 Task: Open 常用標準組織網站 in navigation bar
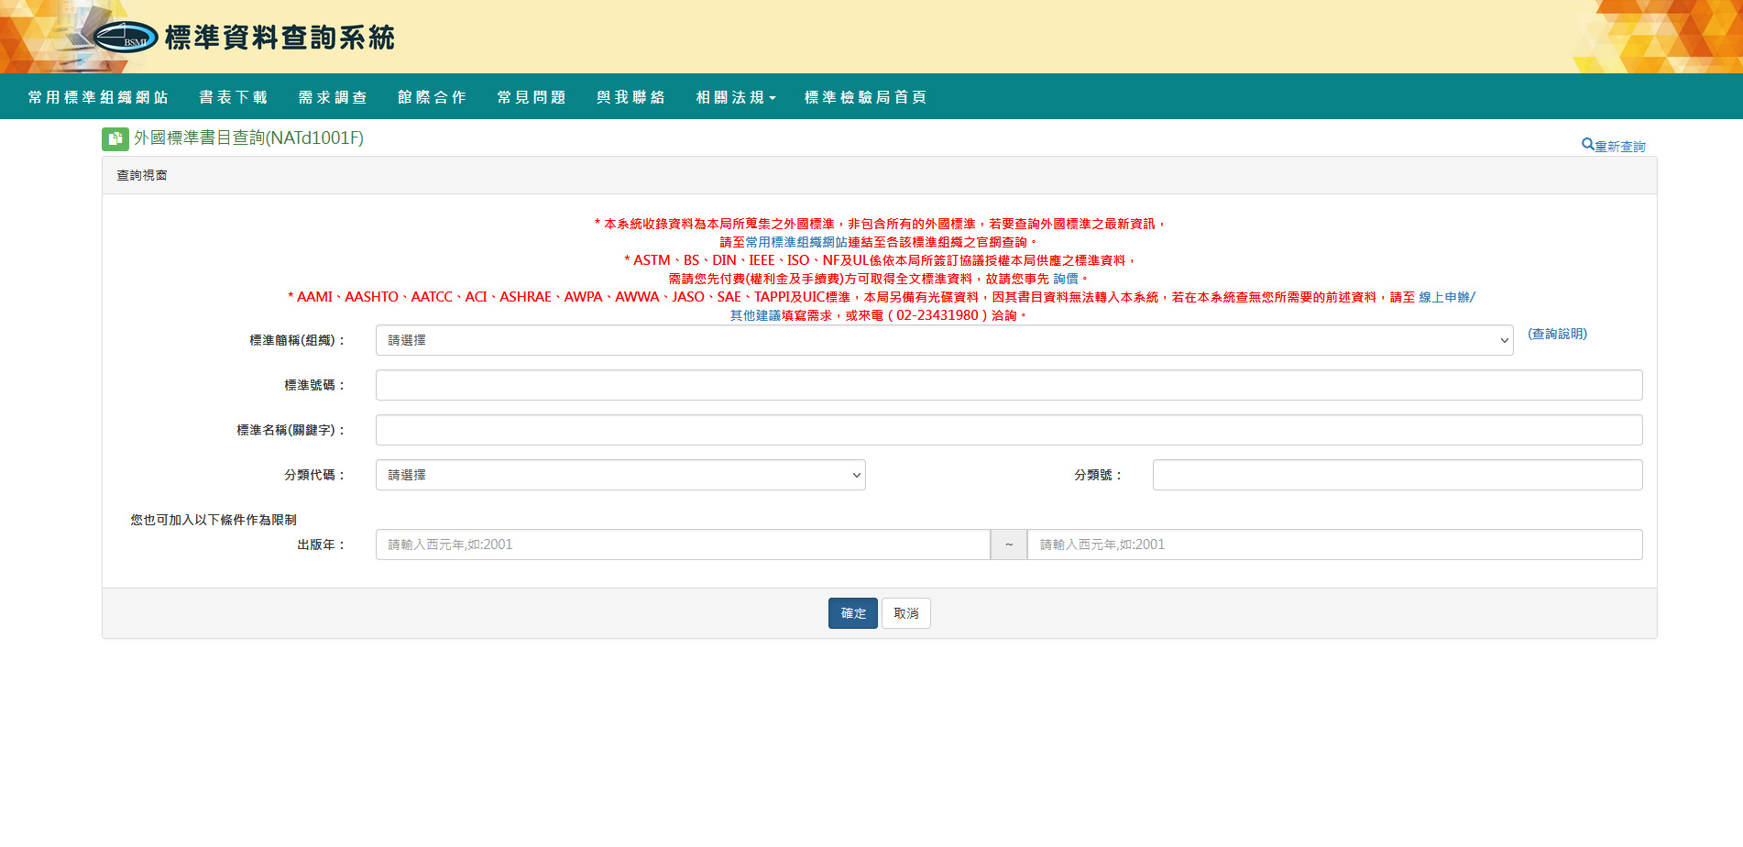click(98, 97)
